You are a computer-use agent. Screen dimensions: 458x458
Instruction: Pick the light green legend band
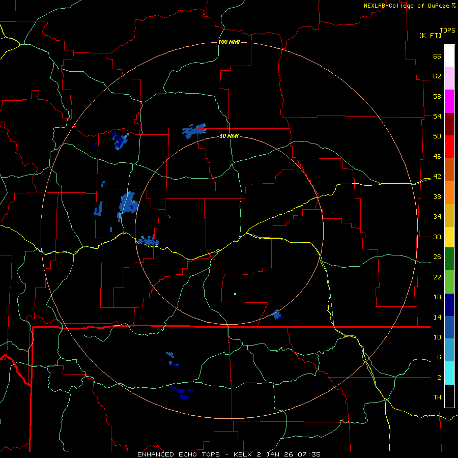click(x=449, y=282)
